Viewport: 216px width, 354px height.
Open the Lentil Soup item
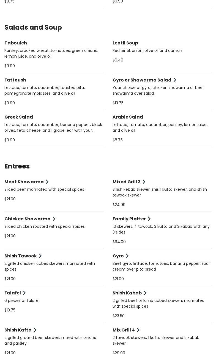click(125, 43)
